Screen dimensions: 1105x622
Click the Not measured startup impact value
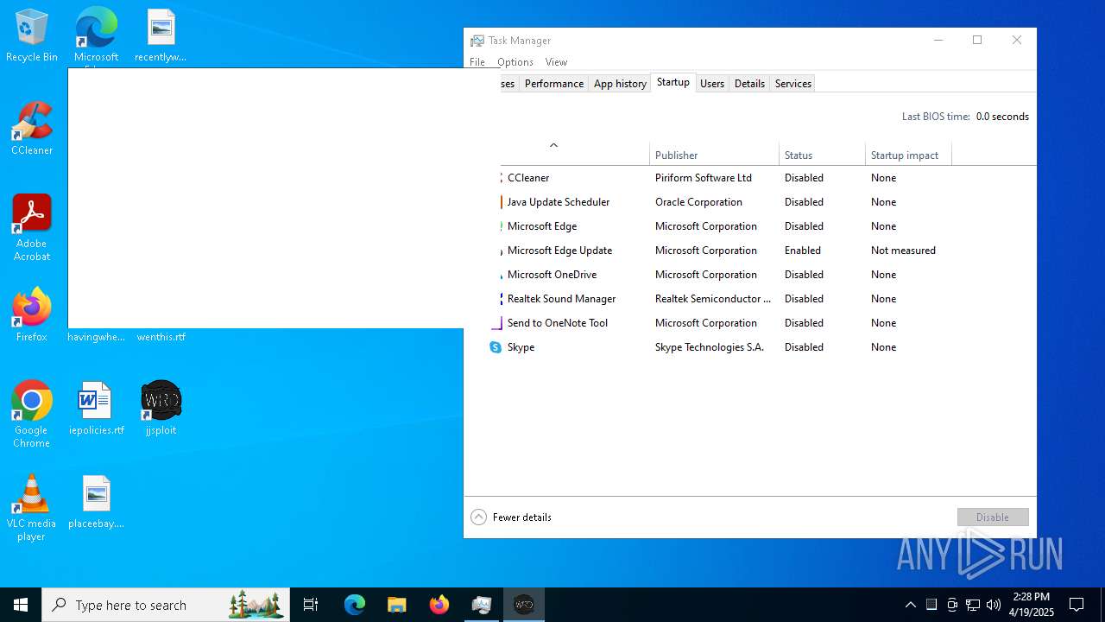(903, 251)
